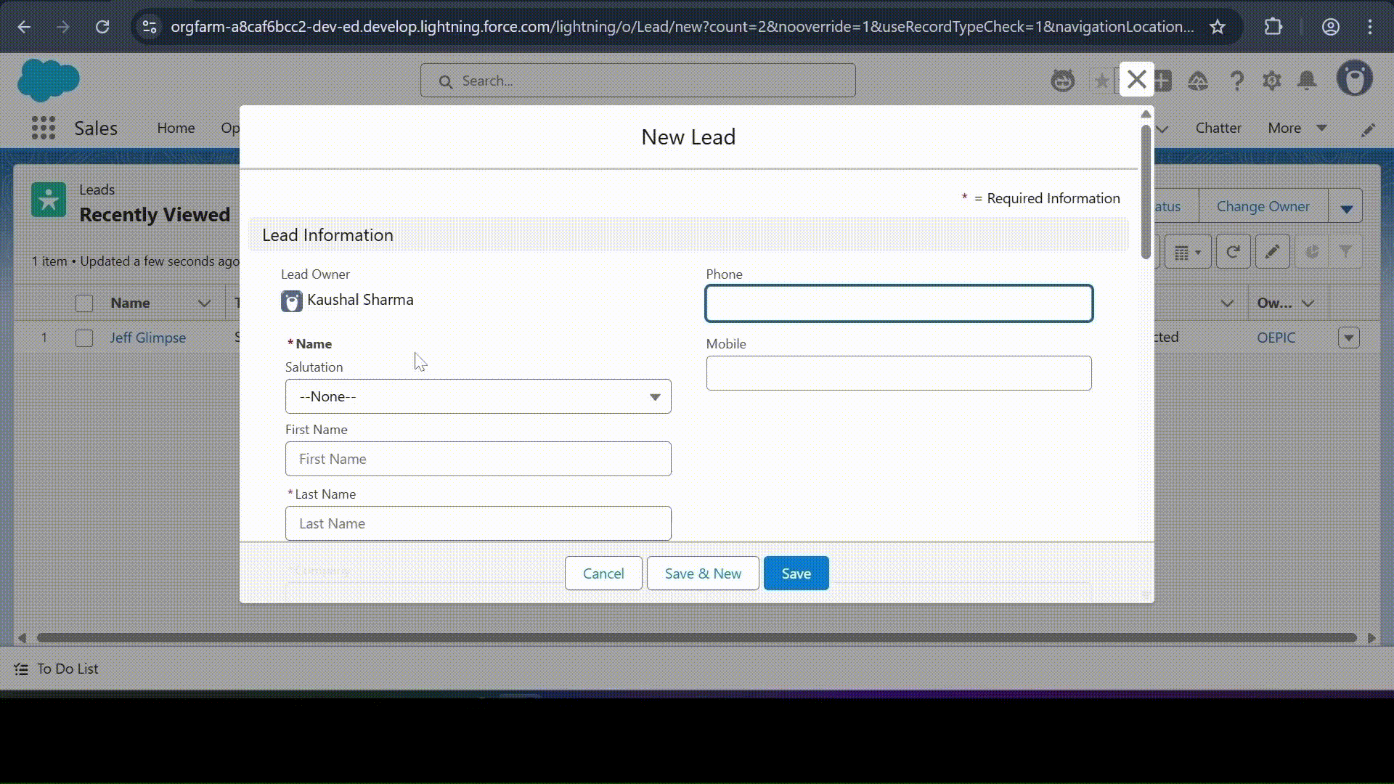1394x784 pixels.
Task: Click the Help question mark icon
Action: pyautogui.click(x=1236, y=81)
